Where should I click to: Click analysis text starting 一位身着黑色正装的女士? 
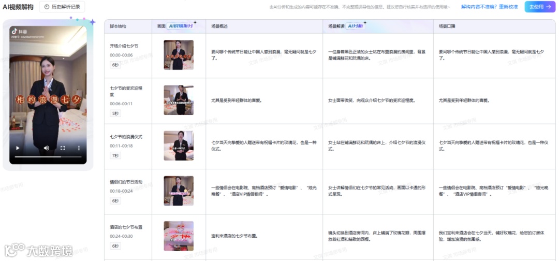[x=377, y=55]
